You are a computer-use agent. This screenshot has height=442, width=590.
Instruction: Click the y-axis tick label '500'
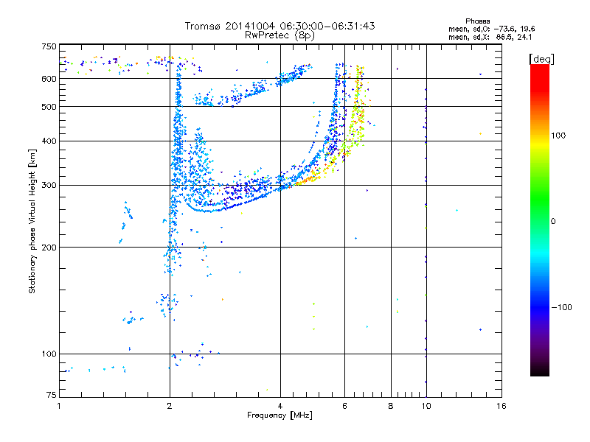tap(49, 107)
